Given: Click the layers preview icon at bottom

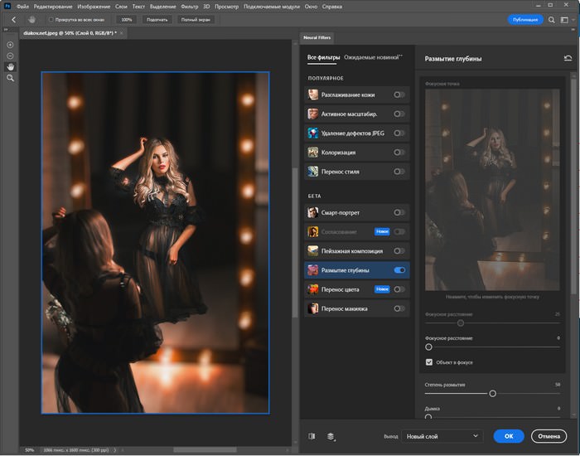Looking at the screenshot, I should click(331, 435).
